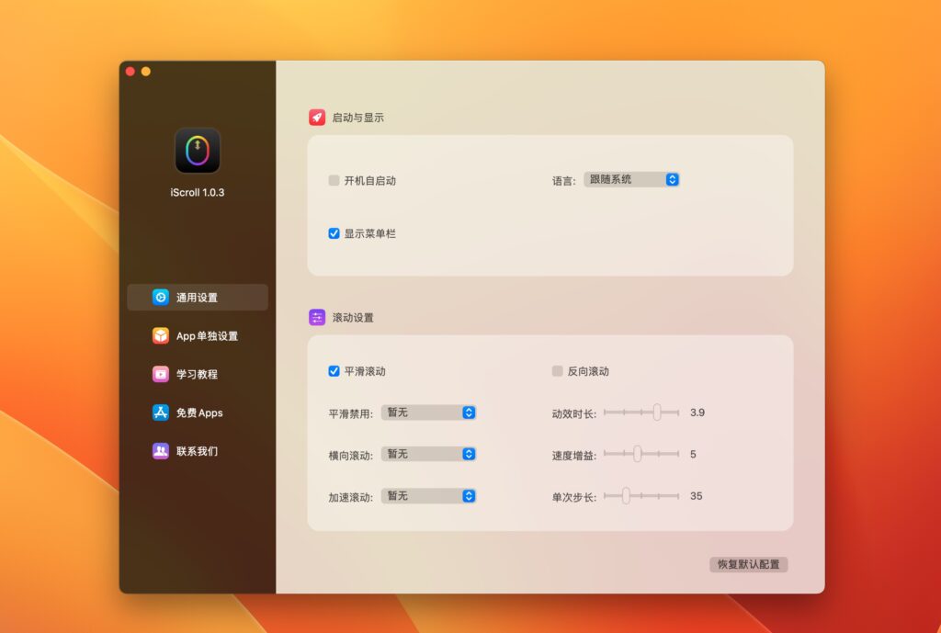941x633 pixels.
Task: Enable 反向滚动 scrolling
Action: pos(557,371)
